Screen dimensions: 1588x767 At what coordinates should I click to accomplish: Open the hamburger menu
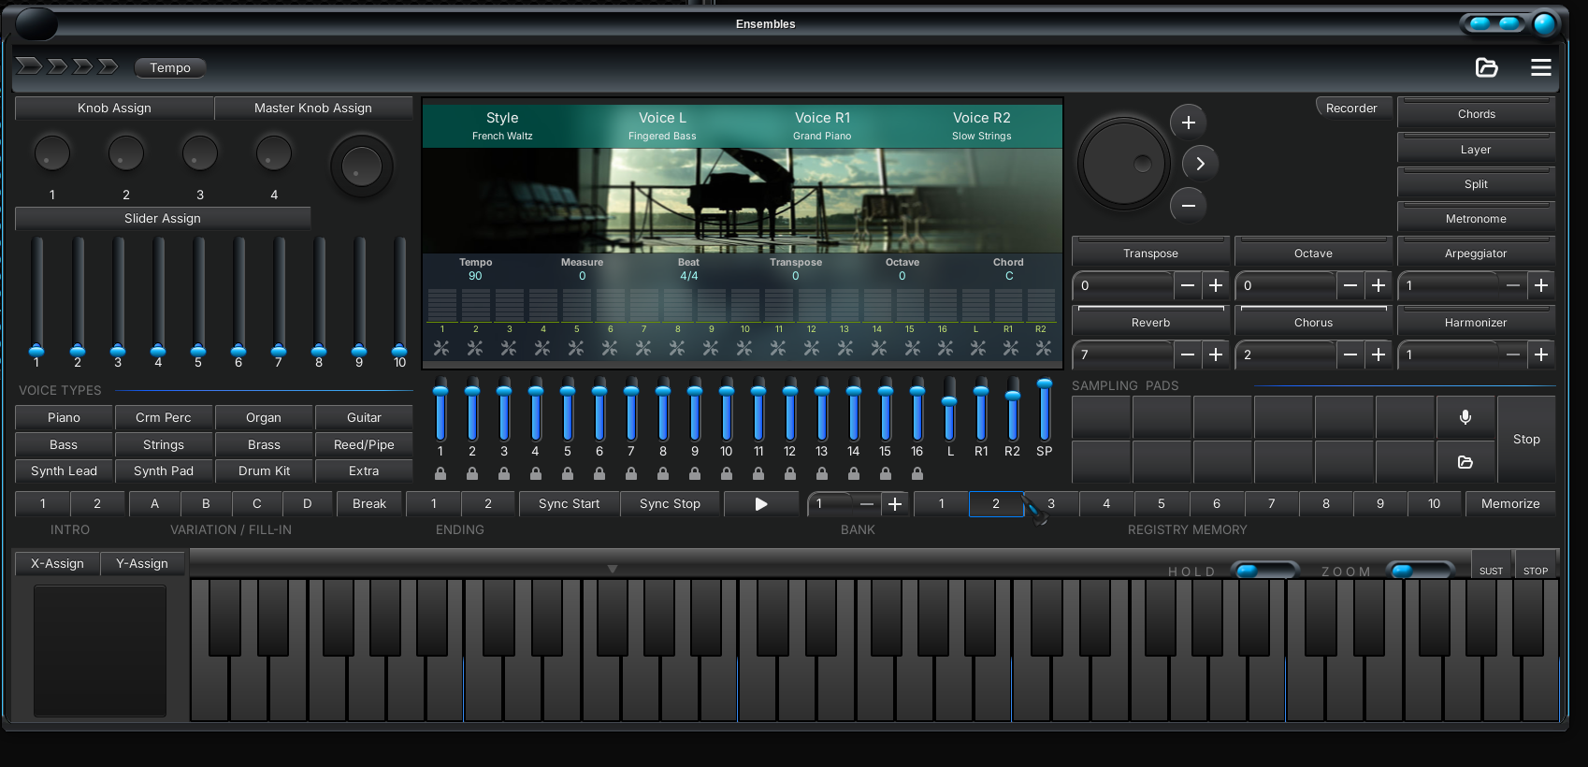pyautogui.click(x=1540, y=67)
